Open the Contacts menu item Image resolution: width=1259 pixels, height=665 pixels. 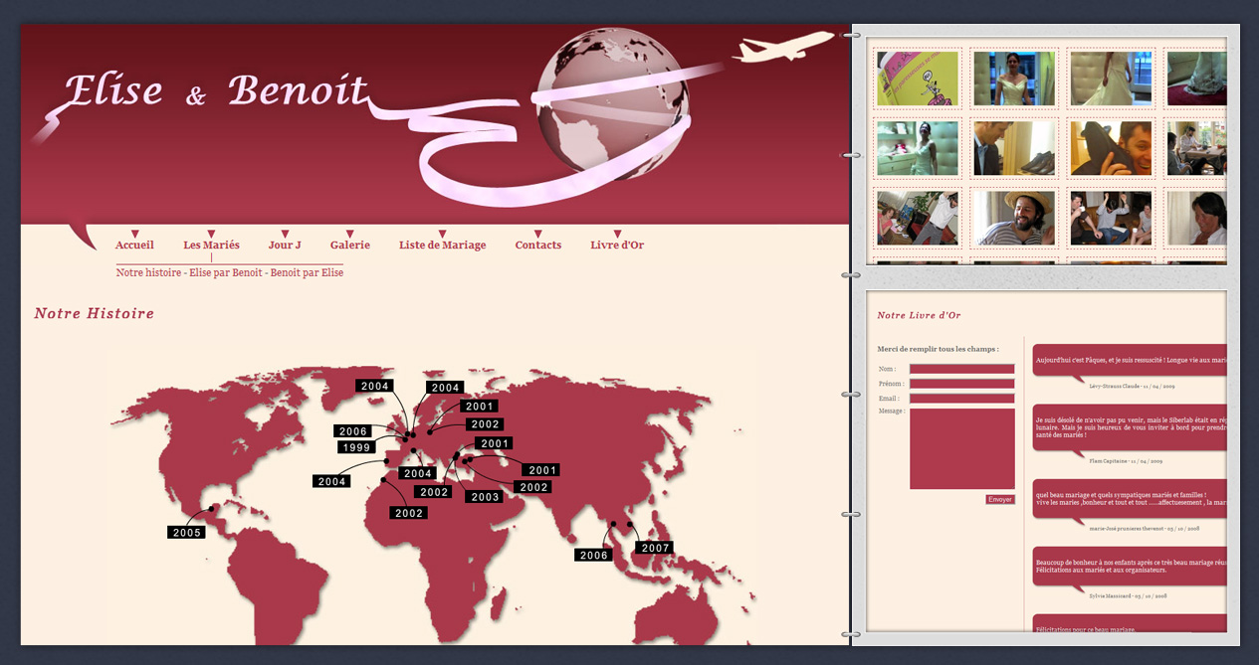pos(537,246)
